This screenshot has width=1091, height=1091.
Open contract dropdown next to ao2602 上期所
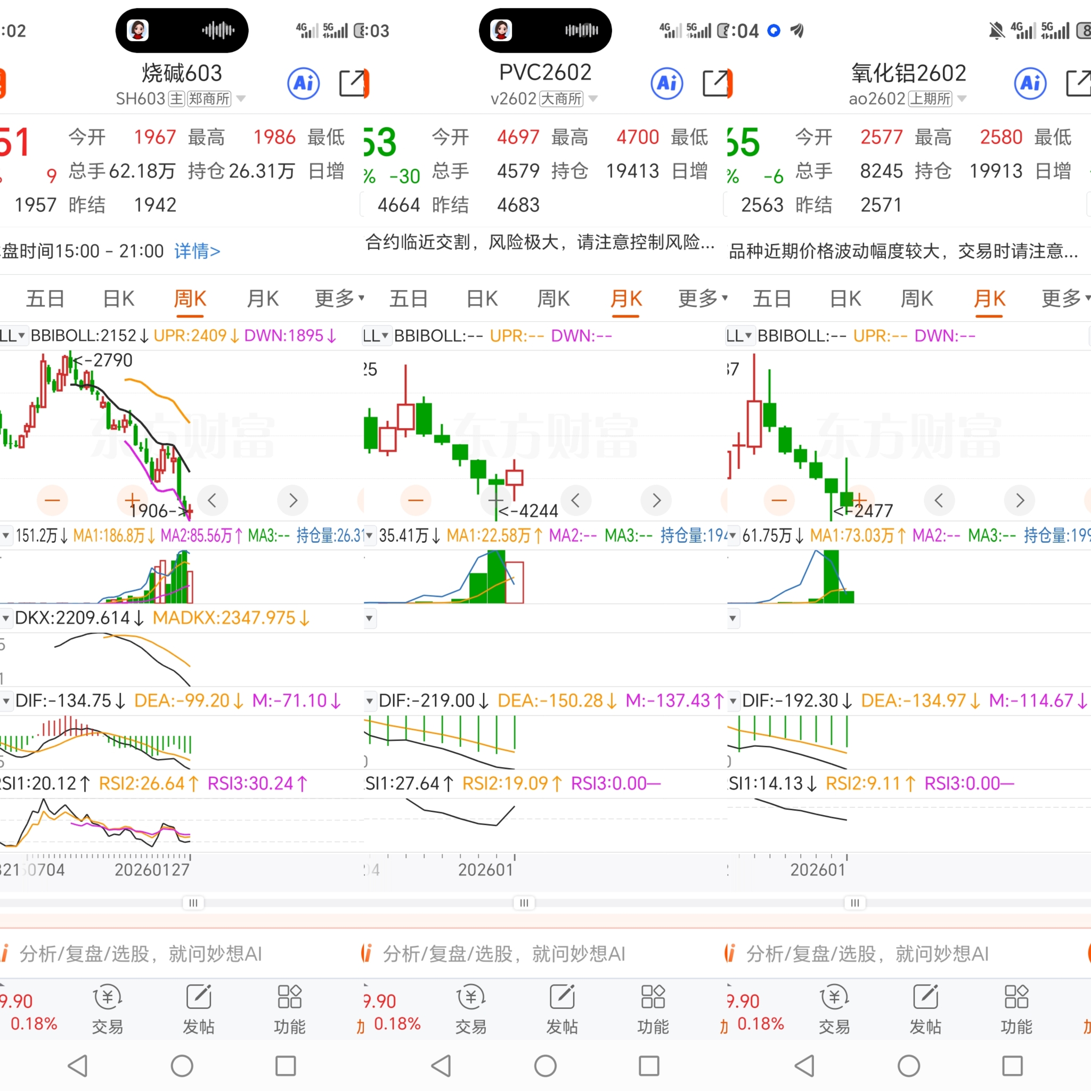(962, 99)
